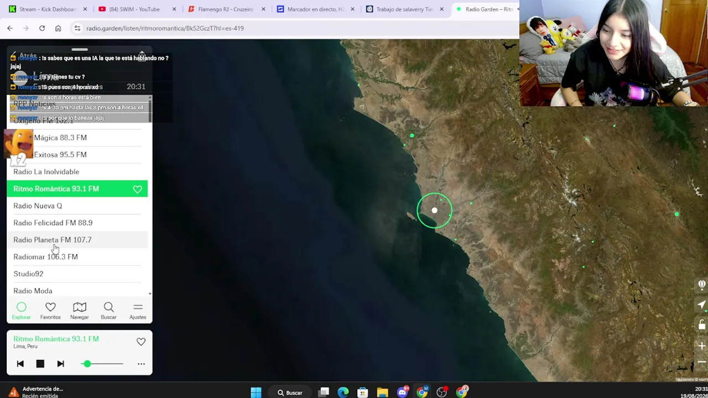
Task: Open the Explorar tab in Radio Garden
Action: (21, 311)
